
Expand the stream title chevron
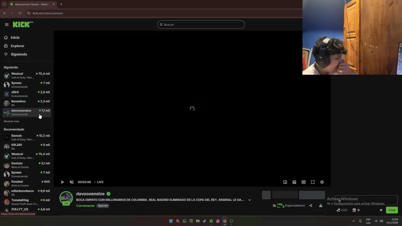[249, 200]
